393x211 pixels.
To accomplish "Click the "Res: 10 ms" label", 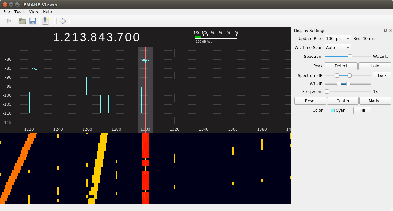I will 364,39.
